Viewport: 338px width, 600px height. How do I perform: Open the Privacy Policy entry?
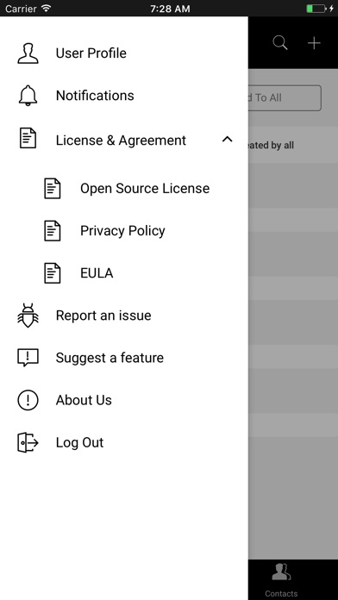coord(124,231)
